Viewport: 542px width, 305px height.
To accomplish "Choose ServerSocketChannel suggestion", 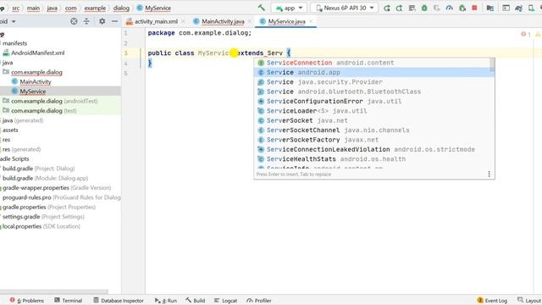I will pos(372,130).
